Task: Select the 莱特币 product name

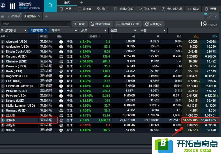Action: [10, 130]
